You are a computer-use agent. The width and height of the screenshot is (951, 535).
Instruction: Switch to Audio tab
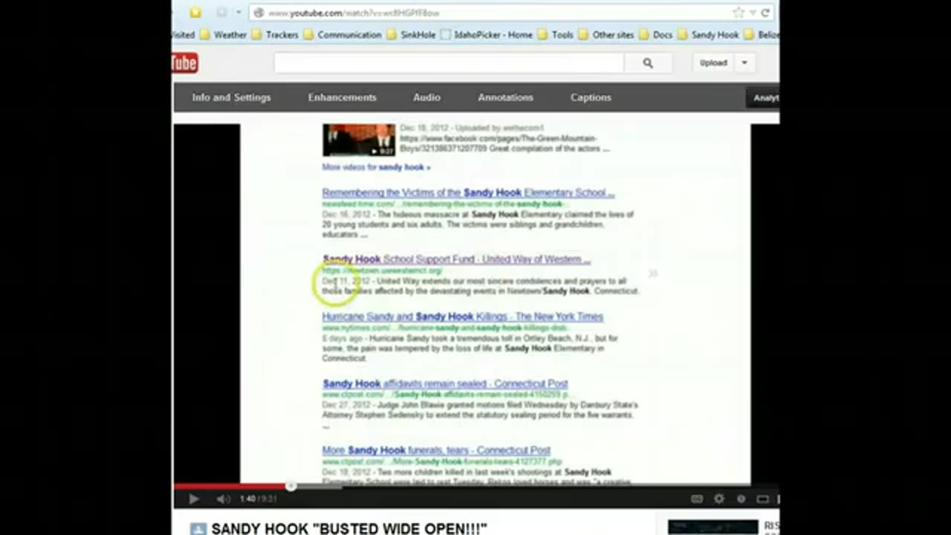[427, 97]
